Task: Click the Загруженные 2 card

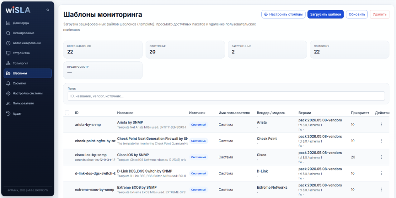Action: coord(268,50)
